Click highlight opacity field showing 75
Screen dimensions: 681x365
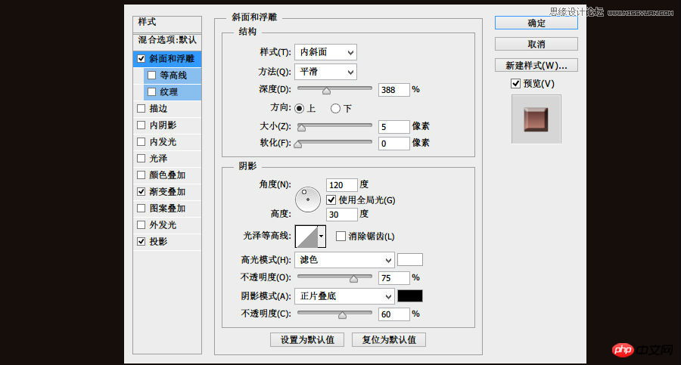[394, 278]
